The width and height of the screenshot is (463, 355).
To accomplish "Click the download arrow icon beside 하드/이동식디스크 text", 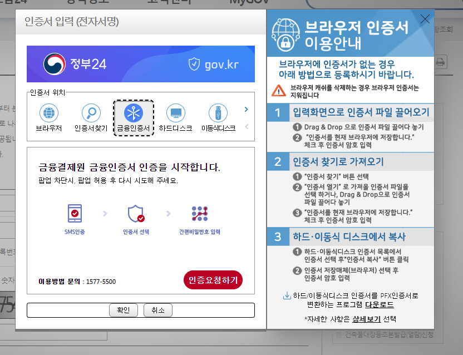I will 287,295.
